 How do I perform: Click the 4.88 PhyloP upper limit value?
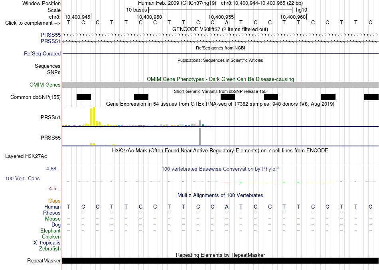[51, 168]
